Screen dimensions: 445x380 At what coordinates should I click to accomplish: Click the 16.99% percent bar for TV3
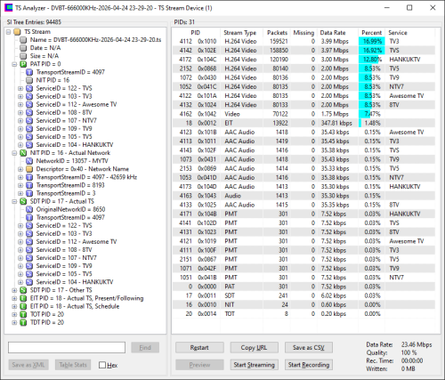click(x=372, y=41)
